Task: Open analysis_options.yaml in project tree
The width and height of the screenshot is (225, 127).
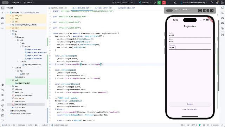Action: 22,95
